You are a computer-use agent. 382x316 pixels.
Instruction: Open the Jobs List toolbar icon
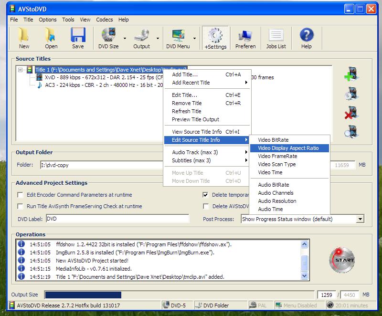pos(276,38)
